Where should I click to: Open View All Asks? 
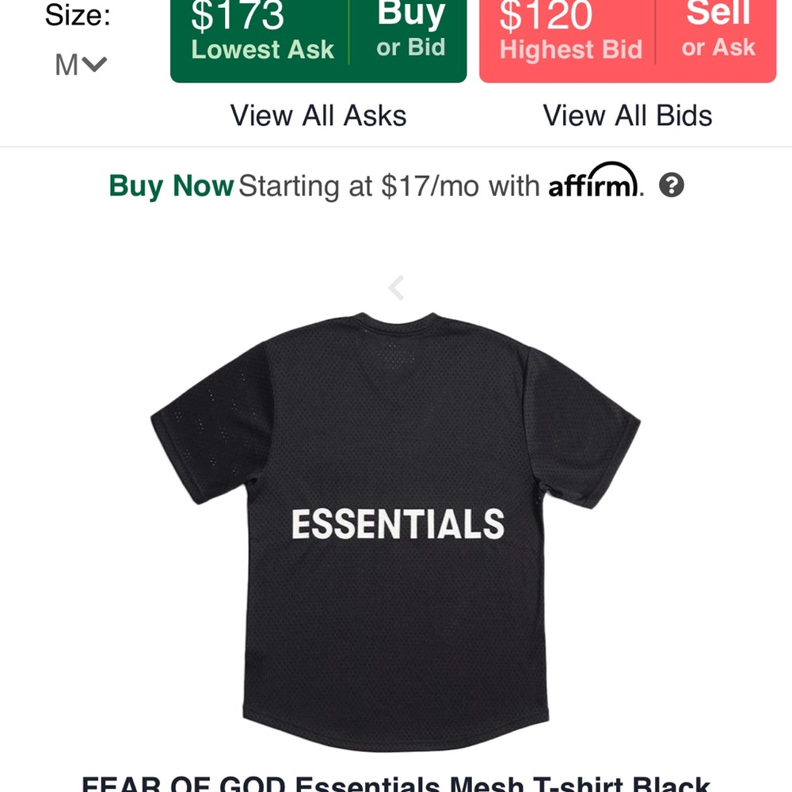click(x=318, y=116)
